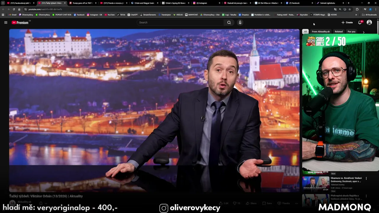
Task: Open the ChatGPT bookmark
Action: 133,14
